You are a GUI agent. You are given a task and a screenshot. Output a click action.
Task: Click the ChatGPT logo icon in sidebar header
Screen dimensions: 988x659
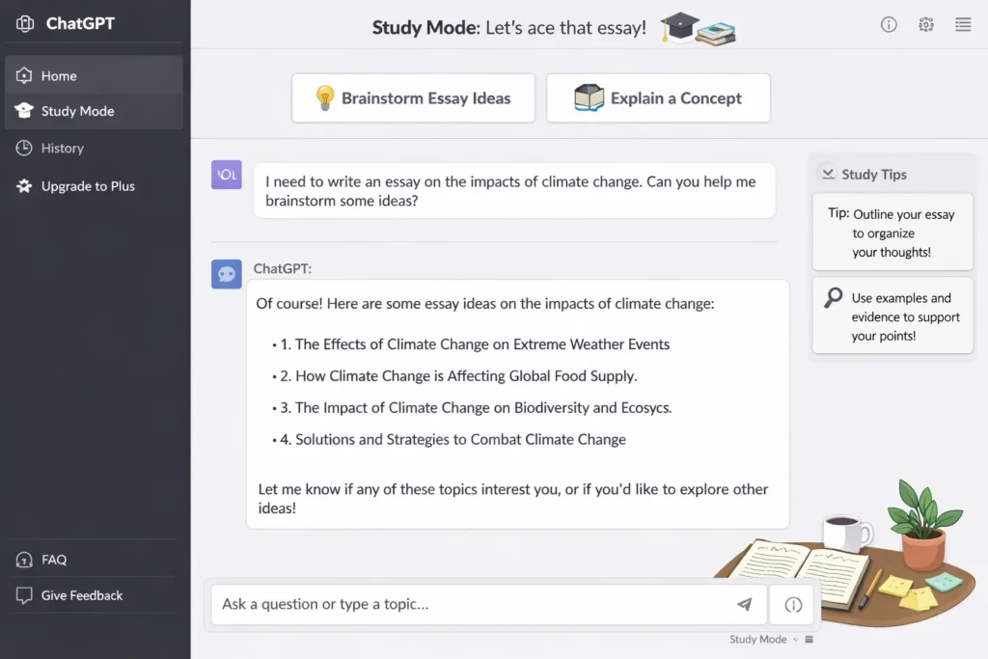click(x=24, y=22)
